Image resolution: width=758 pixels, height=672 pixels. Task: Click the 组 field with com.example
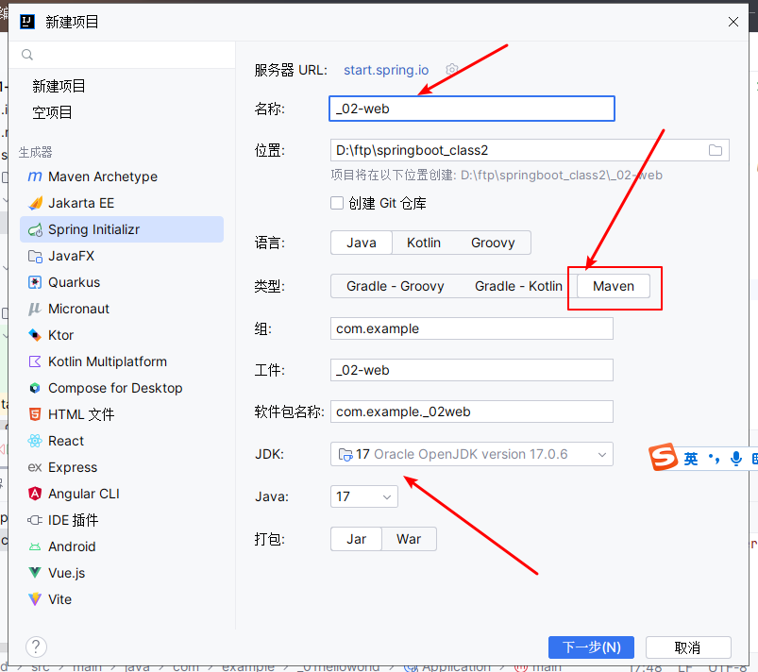[472, 328]
